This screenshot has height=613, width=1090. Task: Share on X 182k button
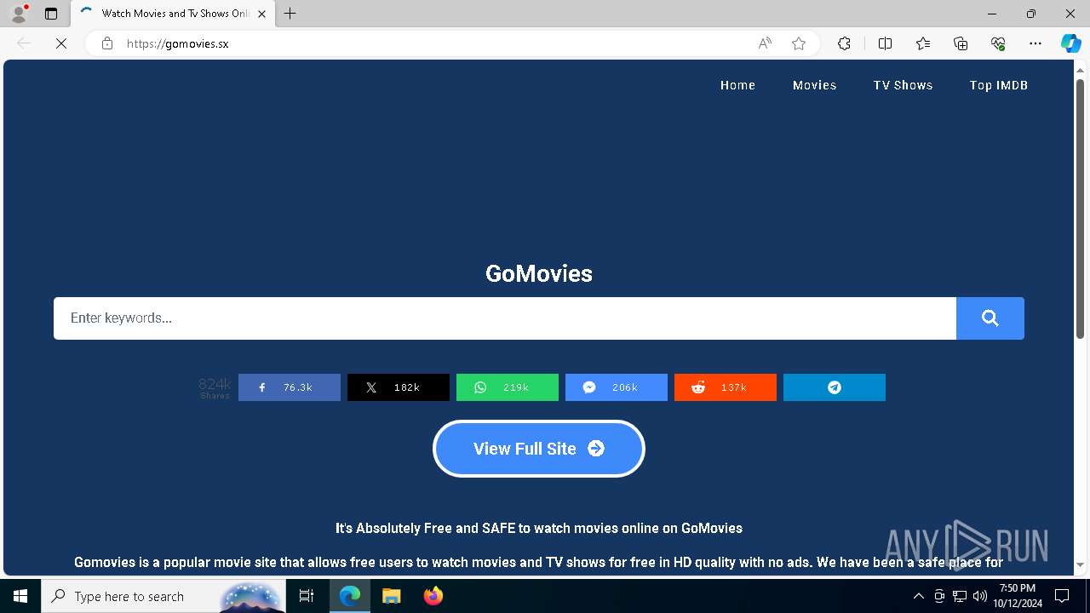(399, 387)
